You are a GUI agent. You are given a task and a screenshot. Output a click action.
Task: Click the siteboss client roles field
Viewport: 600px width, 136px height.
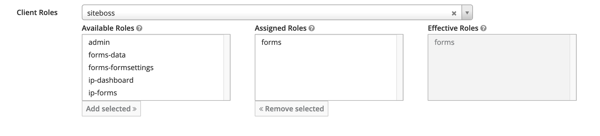pyautogui.click(x=266, y=13)
